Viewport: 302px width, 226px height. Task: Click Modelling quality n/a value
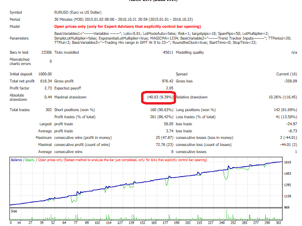pos(294,52)
